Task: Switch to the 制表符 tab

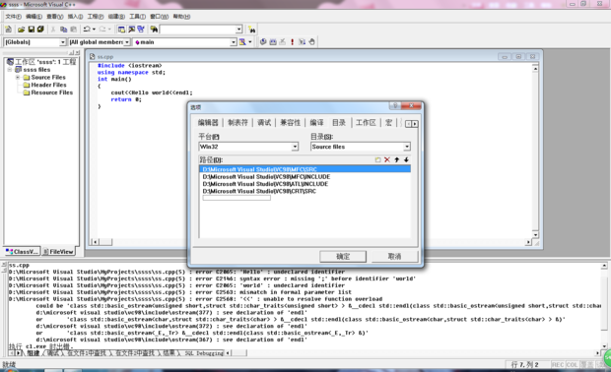Action: click(x=238, y=123)
